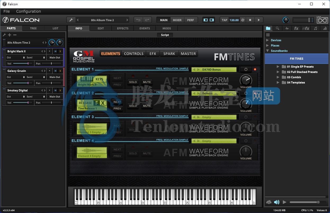The image size is (330, 213).
Task: Open the browser hamburger menu
Action: 268,35
